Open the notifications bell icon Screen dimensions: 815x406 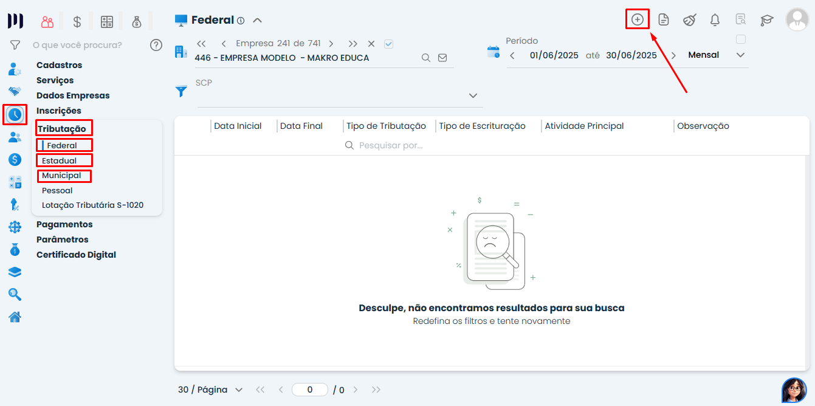[715, 20]
